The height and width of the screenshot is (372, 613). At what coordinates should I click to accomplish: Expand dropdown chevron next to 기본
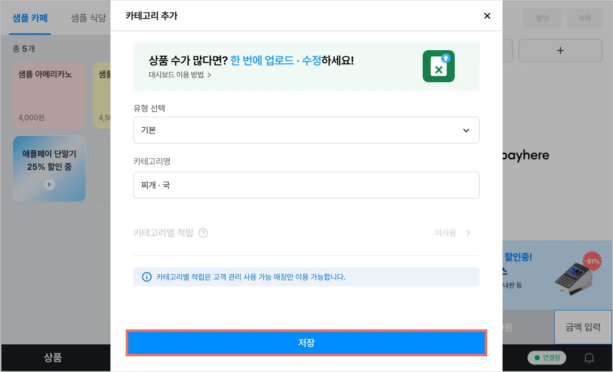pyautogui.click(x=466, y=131)
